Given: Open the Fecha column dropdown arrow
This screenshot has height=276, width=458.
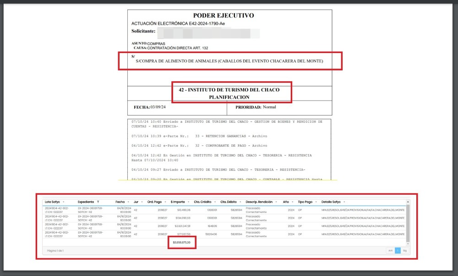Looking at the screenshot, I should [128, 202].
